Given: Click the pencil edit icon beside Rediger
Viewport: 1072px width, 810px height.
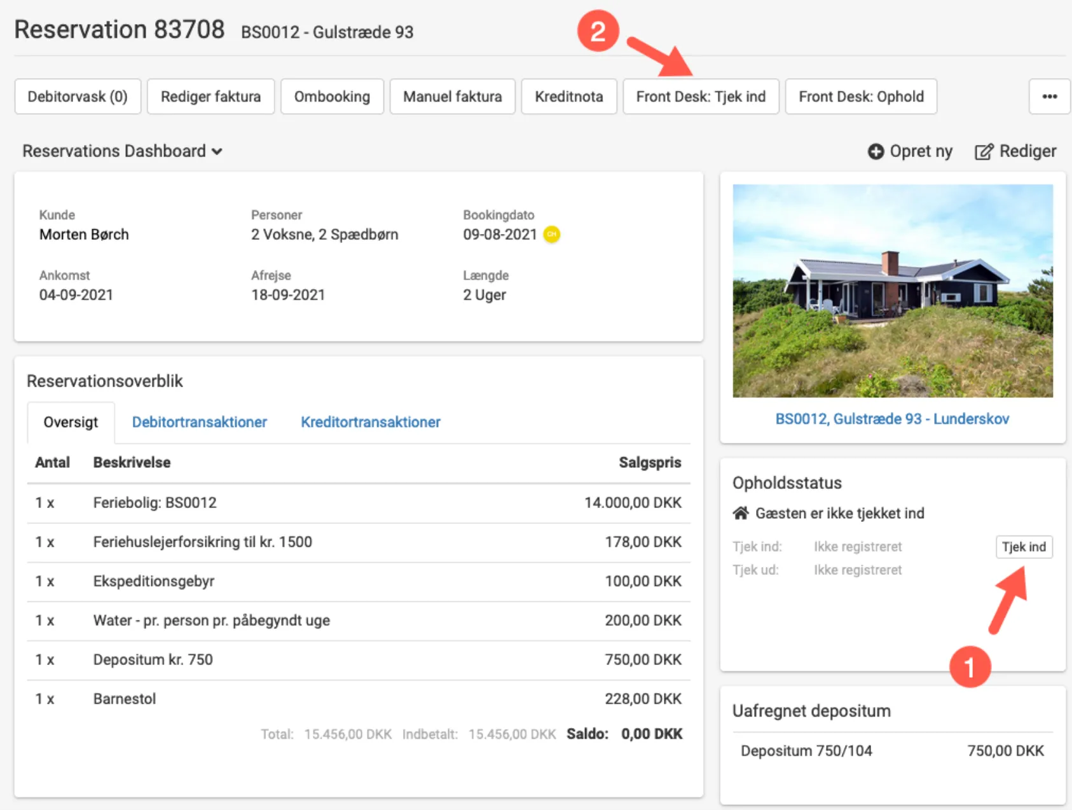Looking at the screenshot, I should point(983,152).
